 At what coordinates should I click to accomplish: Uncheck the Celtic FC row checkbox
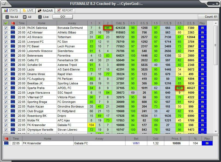pyautogui.click(x=6, y=60)
